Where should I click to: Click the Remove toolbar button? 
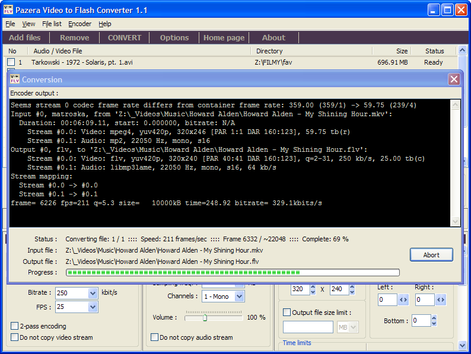[75, 37]
